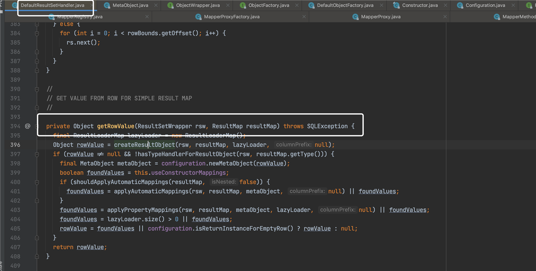Click the class icon on MetaObject.java tab

coord(107,5)
